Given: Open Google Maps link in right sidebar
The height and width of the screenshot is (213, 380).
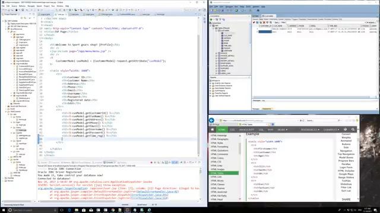Looking at the screenshot, I should pyautogui.click(x=346, y=174).
